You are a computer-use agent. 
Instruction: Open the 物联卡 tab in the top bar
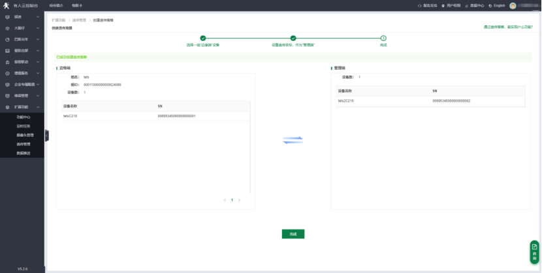[x=77, y=5]
